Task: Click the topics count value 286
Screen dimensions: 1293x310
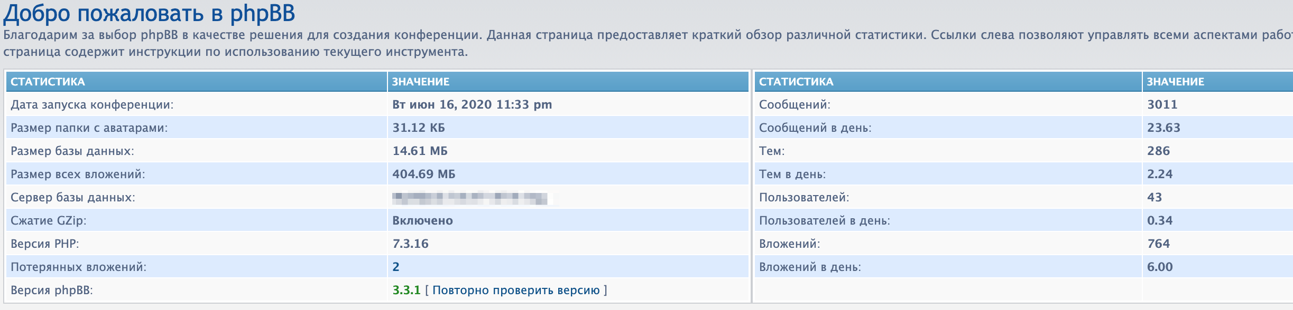Action: (1158, 151)
